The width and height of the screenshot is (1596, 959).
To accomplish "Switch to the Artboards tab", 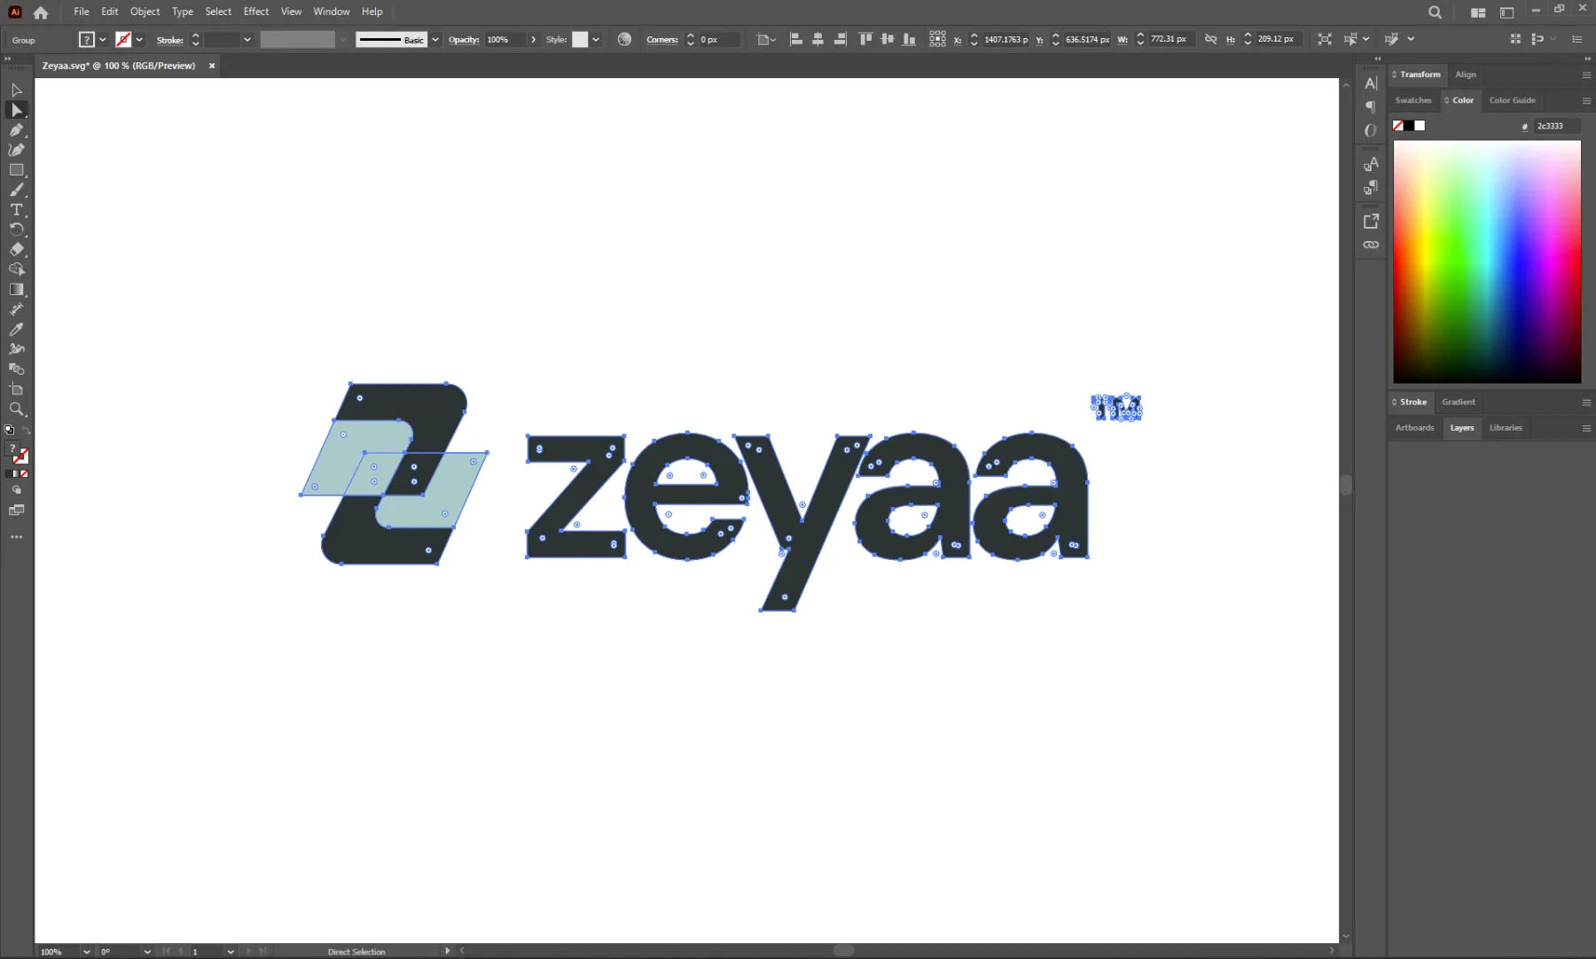I will 1414,428.
